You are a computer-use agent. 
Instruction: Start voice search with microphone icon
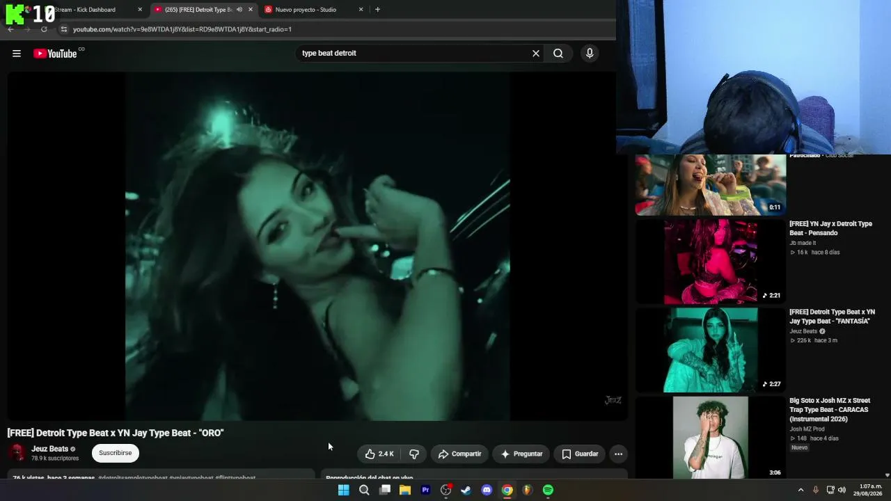(x=590, y=54)
